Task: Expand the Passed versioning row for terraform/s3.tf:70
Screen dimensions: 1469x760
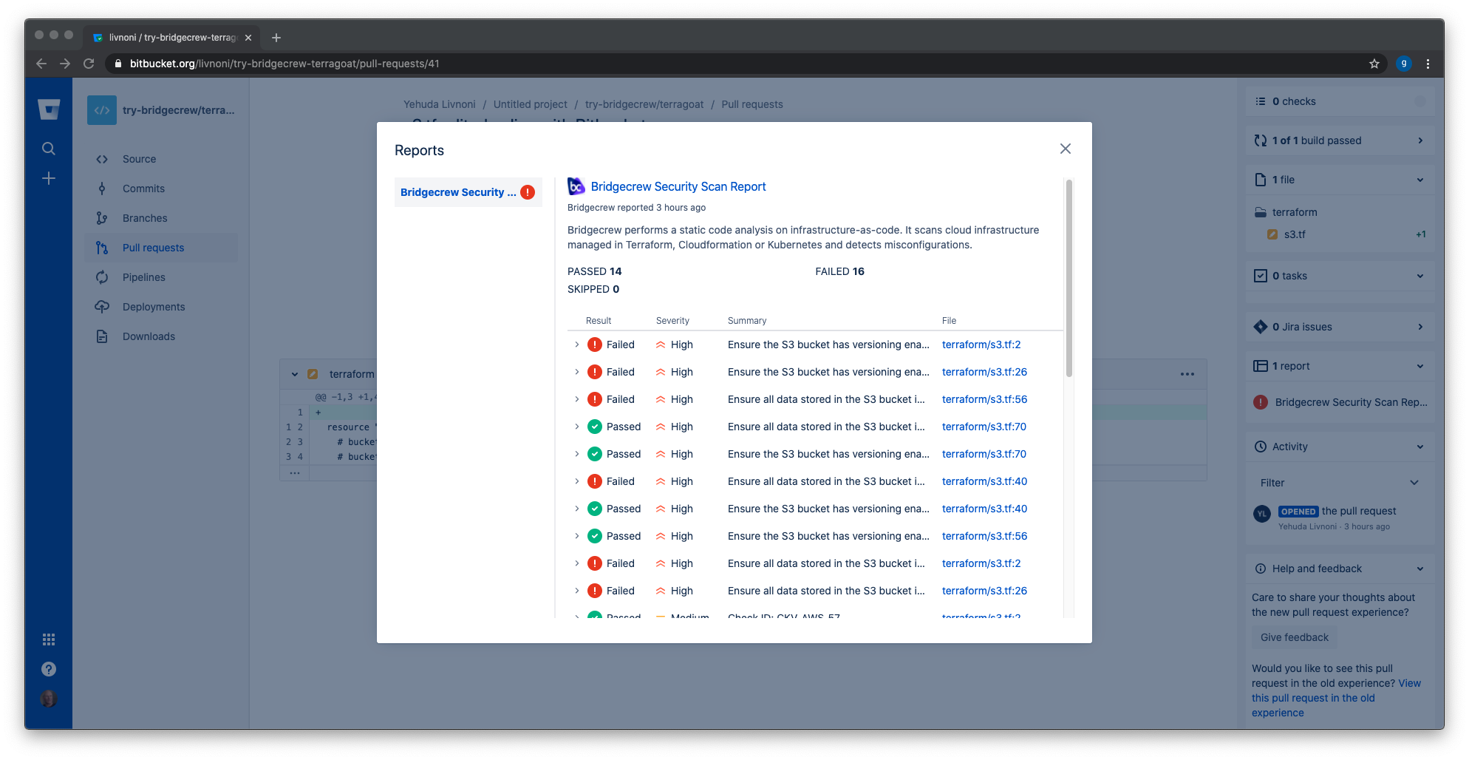Action: tap(577, 454)
